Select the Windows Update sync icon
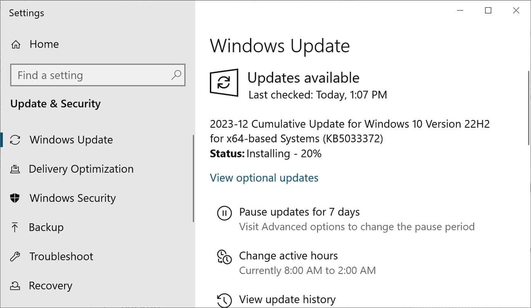The image size is (531, 308). tap(15, 140)
